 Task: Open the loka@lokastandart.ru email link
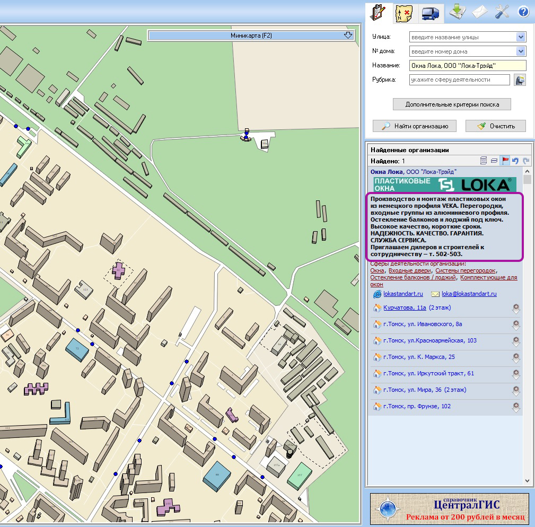[469, 294]
